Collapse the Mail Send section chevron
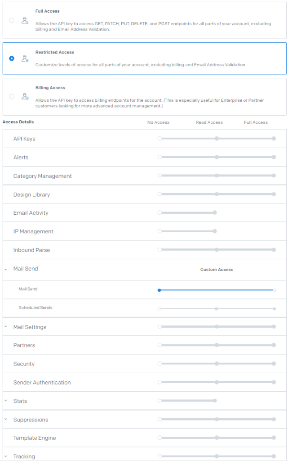Viewport: 288px width, 461px height. click(x=5, y=269)
